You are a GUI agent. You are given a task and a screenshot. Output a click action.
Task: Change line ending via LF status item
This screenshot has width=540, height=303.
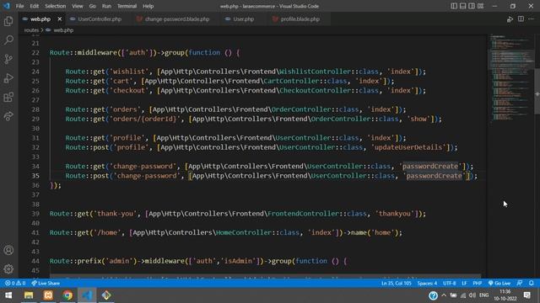tap(464, 283)
